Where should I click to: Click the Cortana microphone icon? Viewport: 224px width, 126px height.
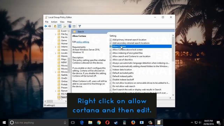coord(65,122)
